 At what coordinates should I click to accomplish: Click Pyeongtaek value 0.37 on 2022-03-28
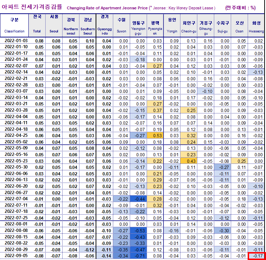[x=155, y=110]
